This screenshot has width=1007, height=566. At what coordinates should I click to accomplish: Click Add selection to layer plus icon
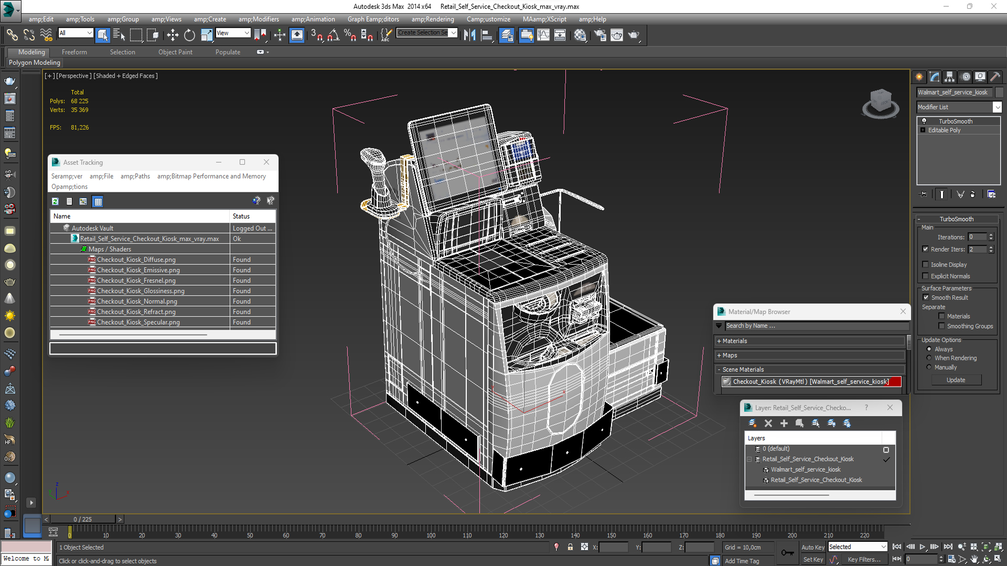pos(784,423)
